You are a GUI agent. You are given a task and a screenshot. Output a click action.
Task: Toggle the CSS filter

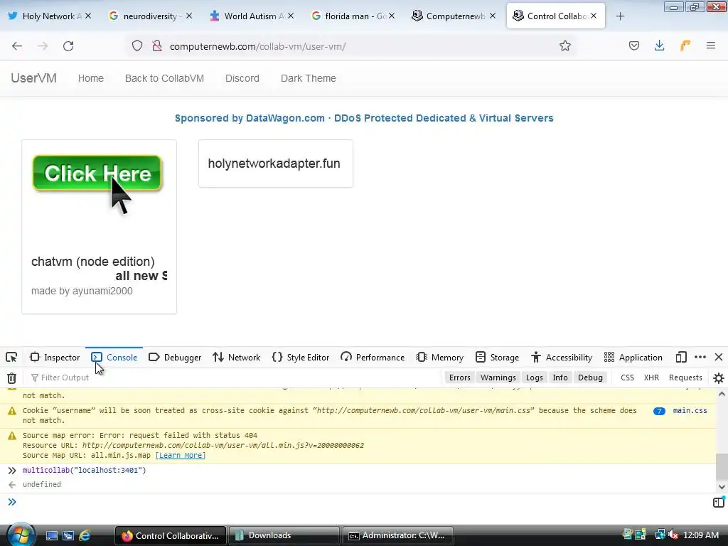pyautogui.click(x=627, y=378)
